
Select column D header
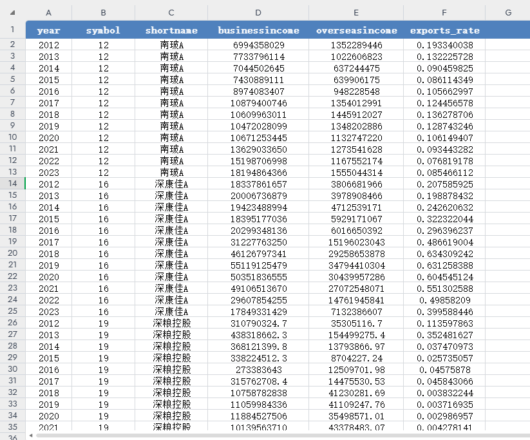(258, 12)
